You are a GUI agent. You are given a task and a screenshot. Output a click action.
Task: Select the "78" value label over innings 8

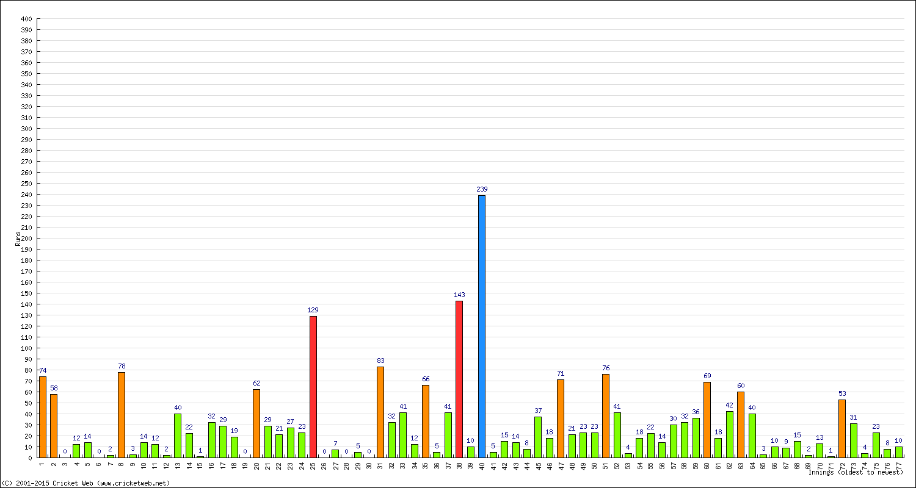tap(122, 366)
